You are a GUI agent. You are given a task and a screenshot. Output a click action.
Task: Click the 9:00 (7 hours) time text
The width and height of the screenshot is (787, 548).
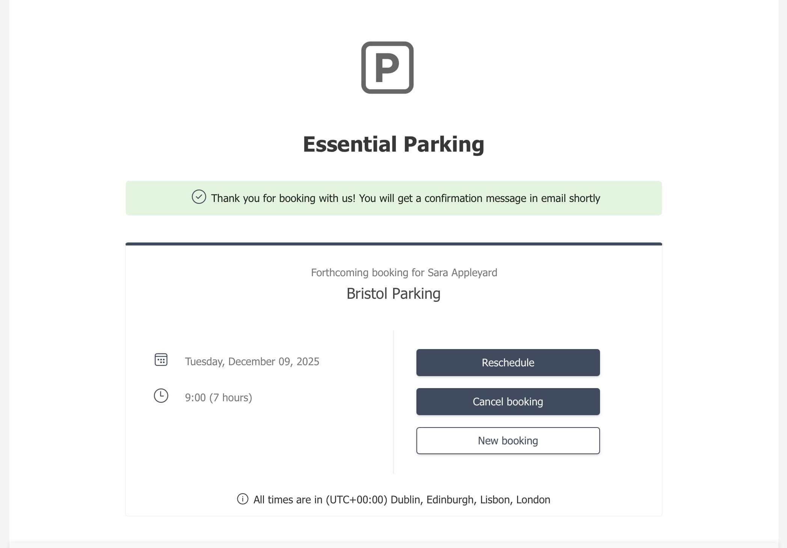tap(219, 397)
